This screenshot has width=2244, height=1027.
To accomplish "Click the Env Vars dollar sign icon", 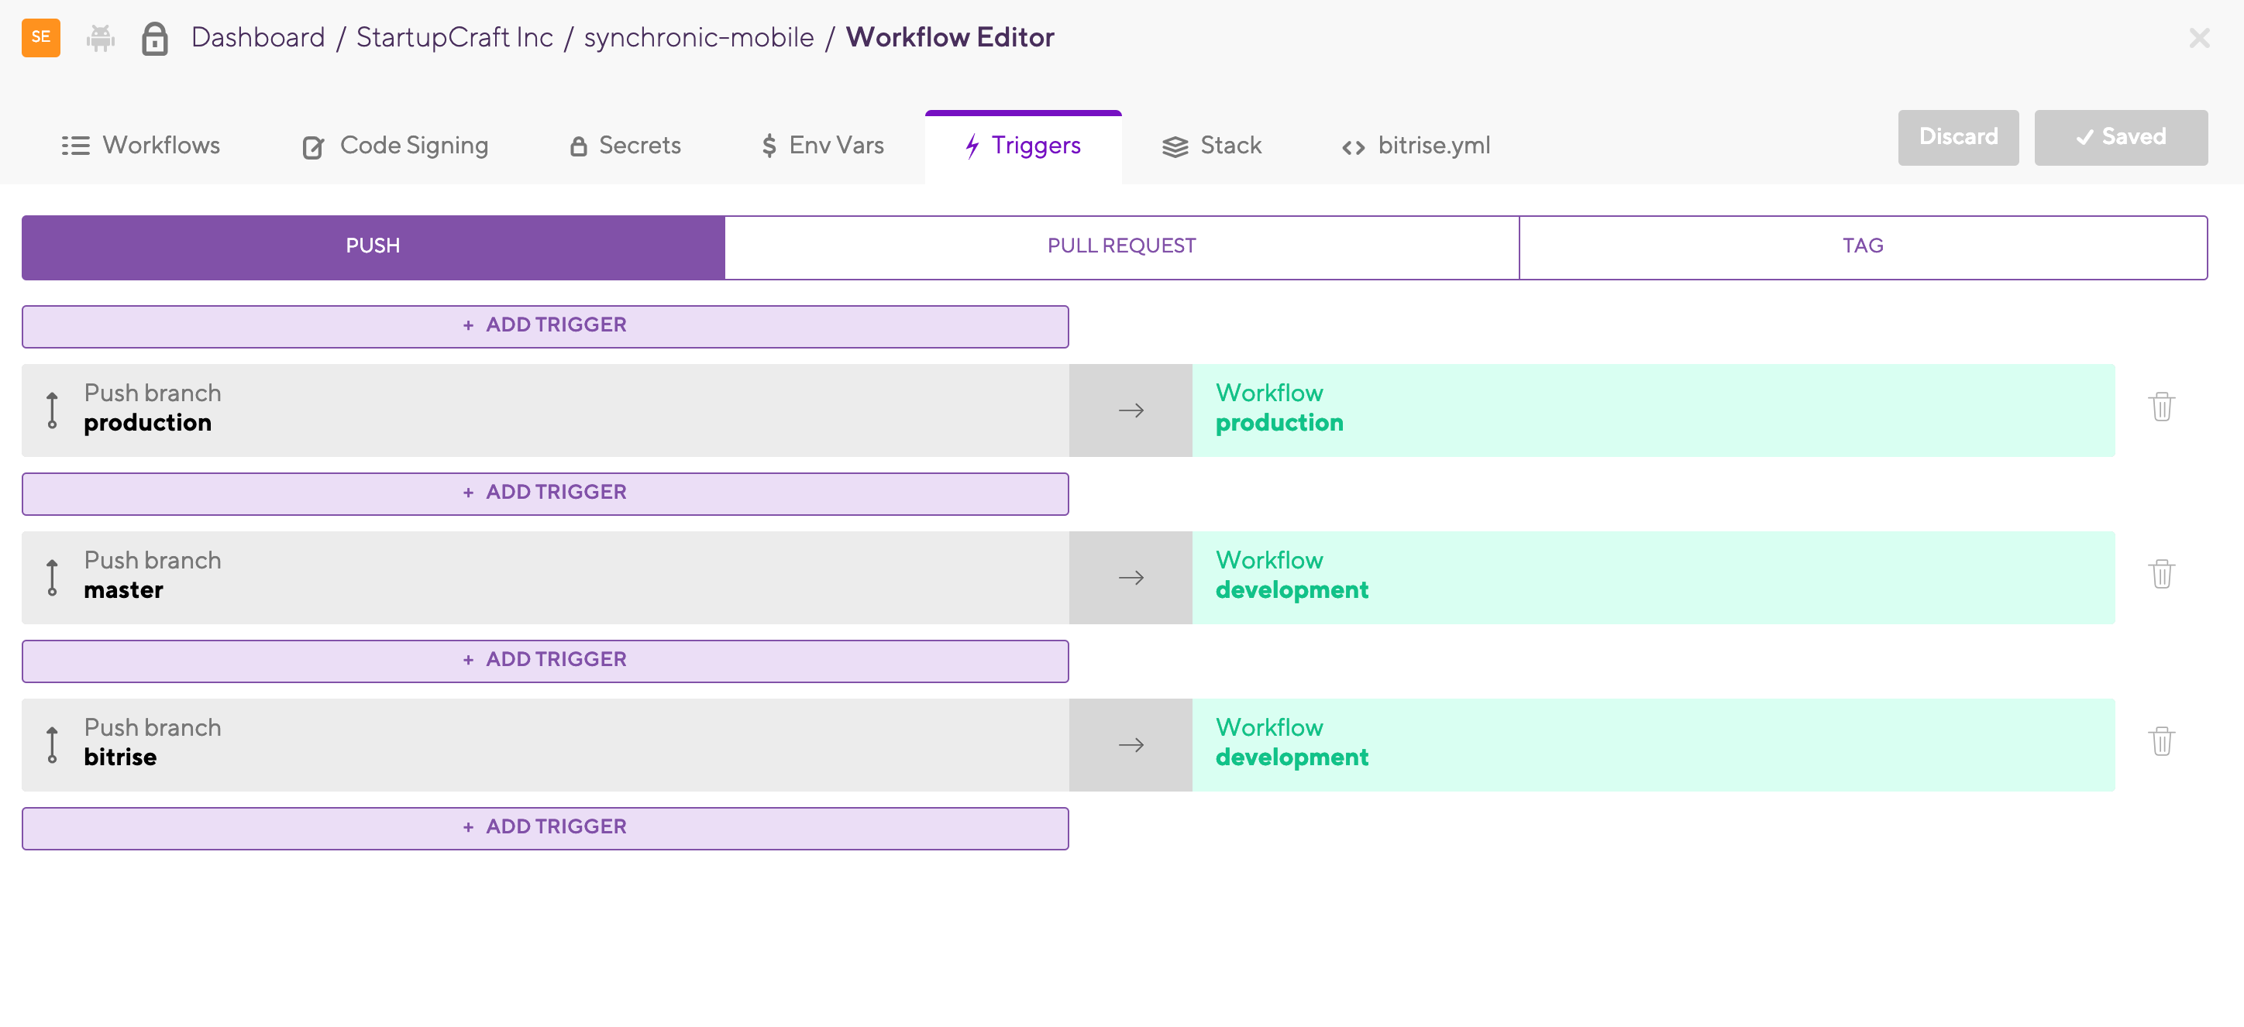I will click(767, 146).
